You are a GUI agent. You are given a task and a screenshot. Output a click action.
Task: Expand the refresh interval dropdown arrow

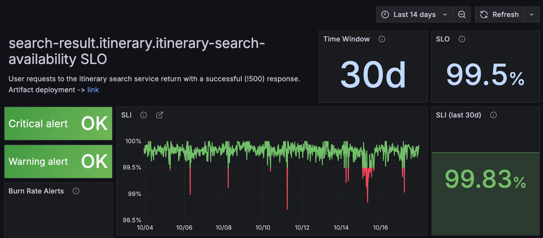coord(531,14)
